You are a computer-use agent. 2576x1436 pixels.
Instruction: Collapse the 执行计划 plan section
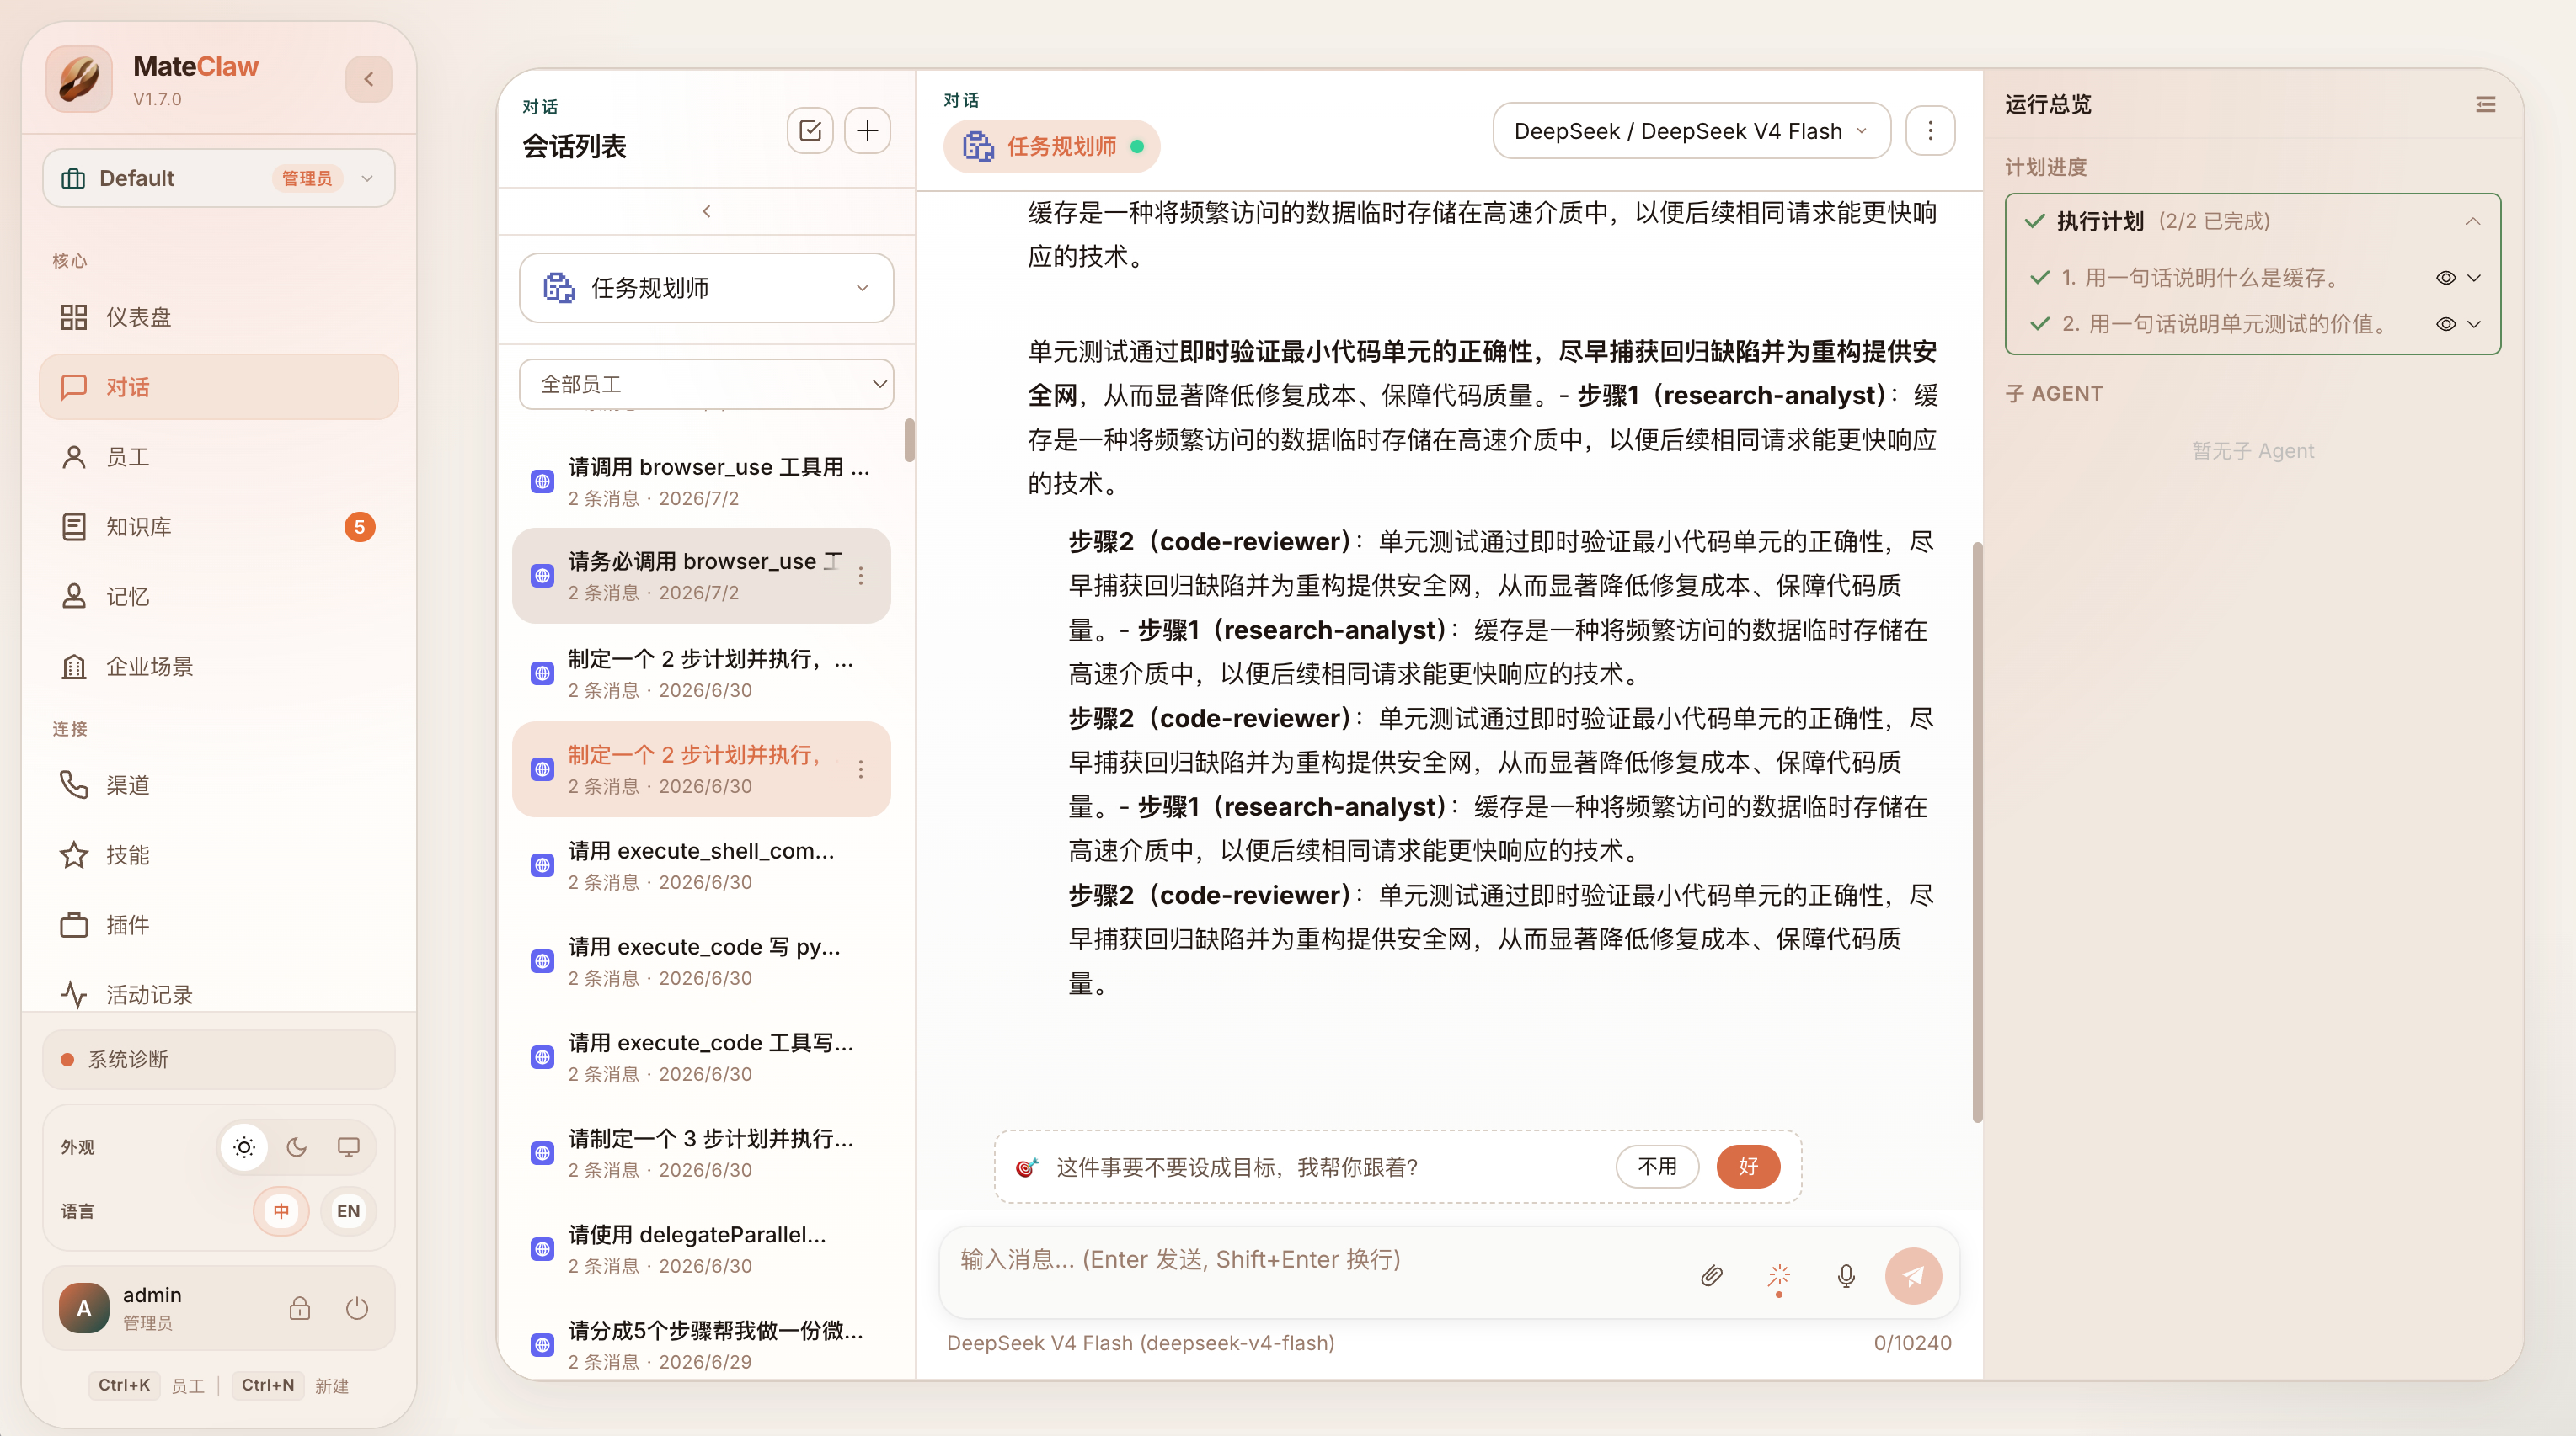click(2473, 221)
